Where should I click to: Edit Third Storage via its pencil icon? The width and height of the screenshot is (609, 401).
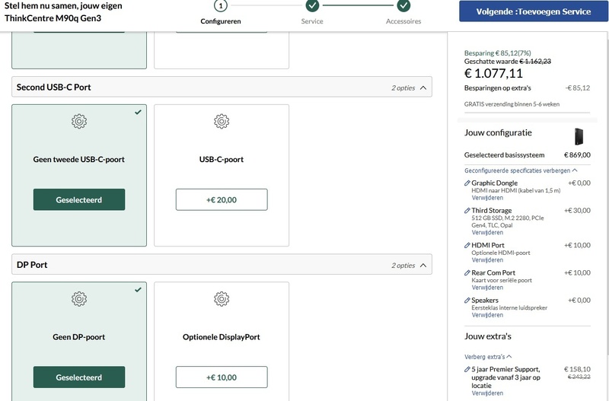pyautogui.click(x=467, y=211)
